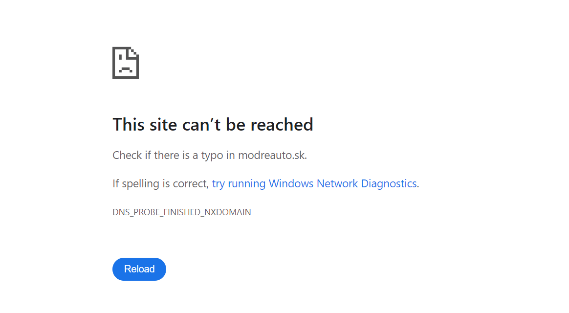Click the modreauto.sk domain text

[271, 156]
